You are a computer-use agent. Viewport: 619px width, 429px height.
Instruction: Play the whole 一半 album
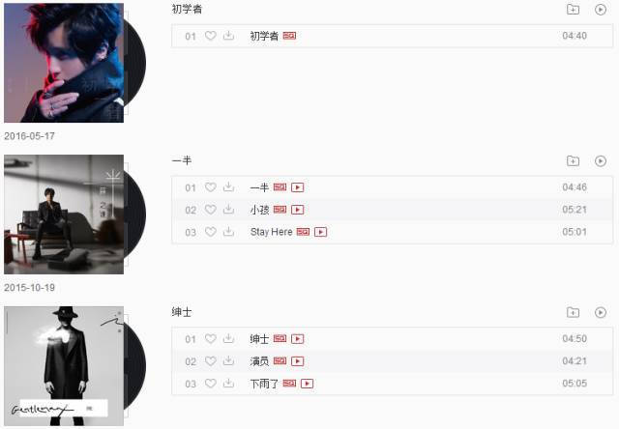(x=601, y=160)
